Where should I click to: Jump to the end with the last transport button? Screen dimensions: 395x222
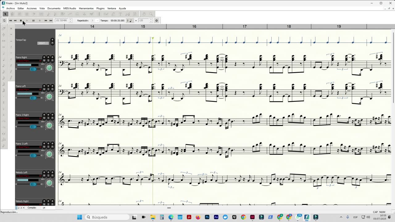click(x=51, y=21)
